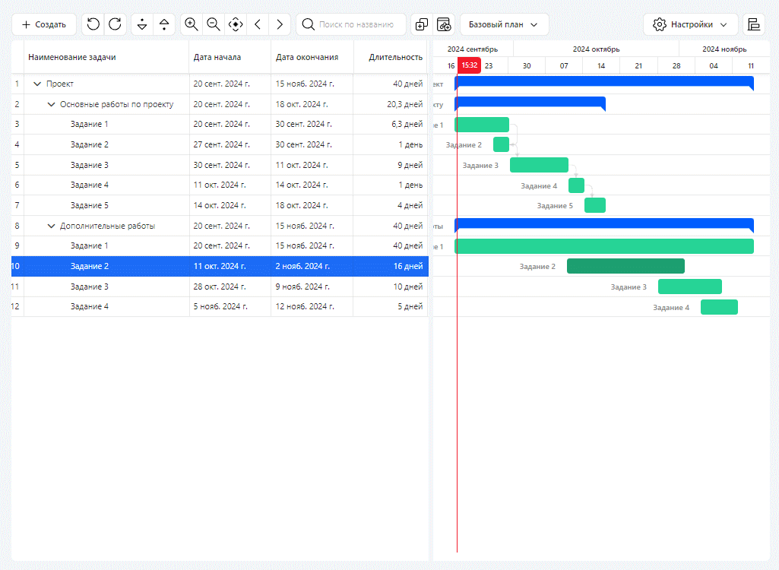Click the 27 сент. 2024 г. start date cell
779x570 pixels.
click(230, 144)
